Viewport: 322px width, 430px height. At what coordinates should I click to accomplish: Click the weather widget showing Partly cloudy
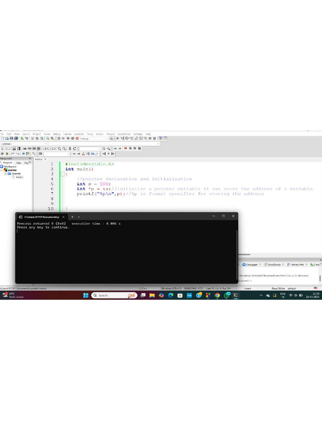[x=13, y=295]
